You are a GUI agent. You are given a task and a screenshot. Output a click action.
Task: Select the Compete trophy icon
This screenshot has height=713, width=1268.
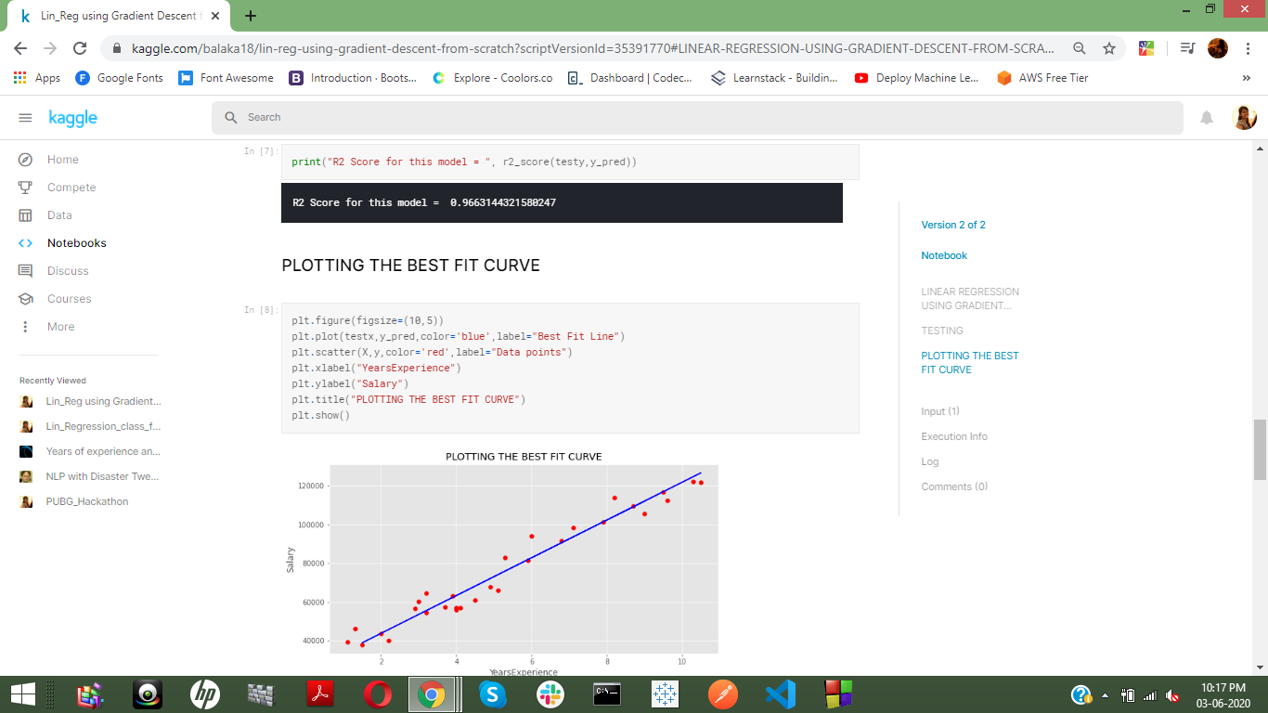(x=24, y=187)
